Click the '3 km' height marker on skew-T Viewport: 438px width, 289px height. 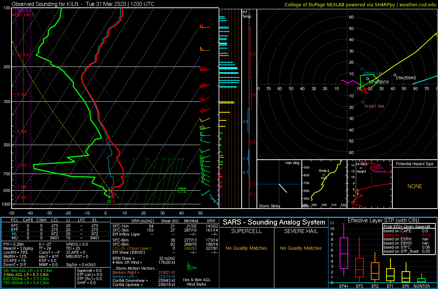22,165
